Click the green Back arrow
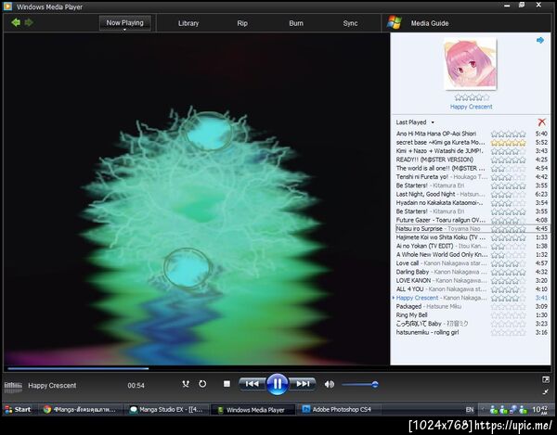557x435 pixels. (x=16, y=22)
